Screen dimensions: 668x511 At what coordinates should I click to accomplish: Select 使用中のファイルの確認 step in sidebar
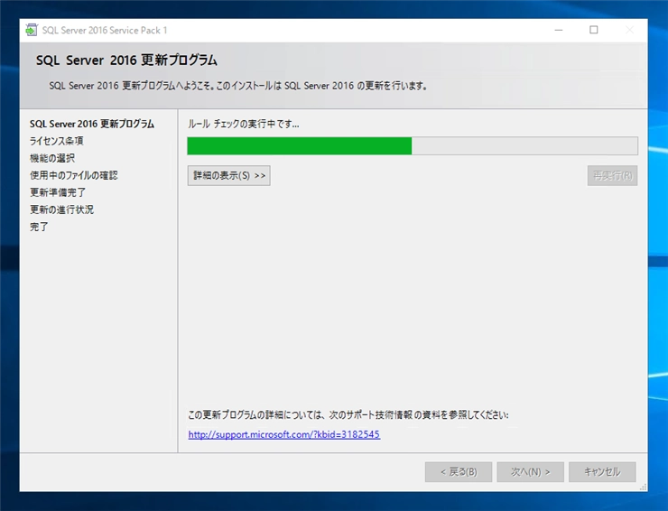pos(74,175)
